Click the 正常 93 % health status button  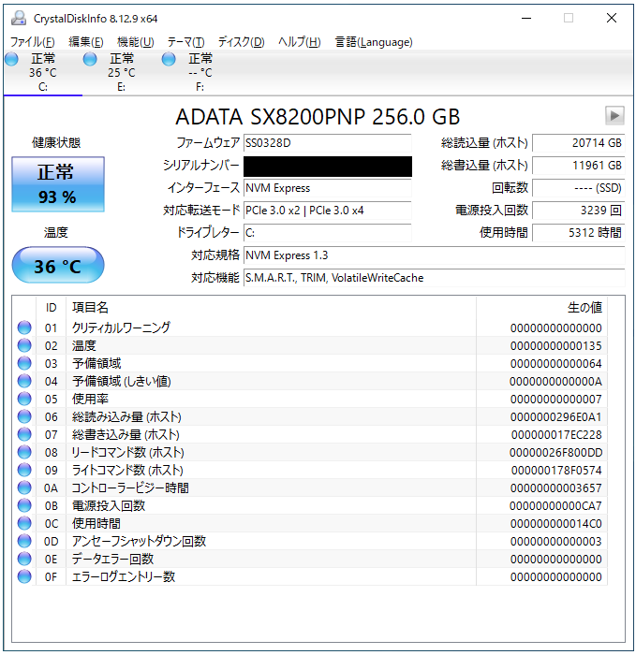coord(58,184)
